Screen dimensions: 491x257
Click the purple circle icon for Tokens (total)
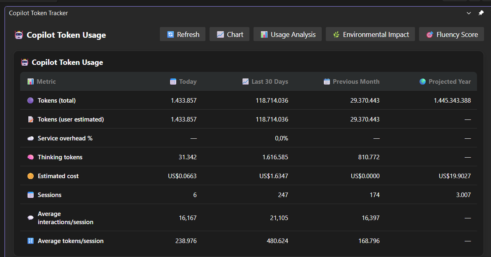[30, 101]
